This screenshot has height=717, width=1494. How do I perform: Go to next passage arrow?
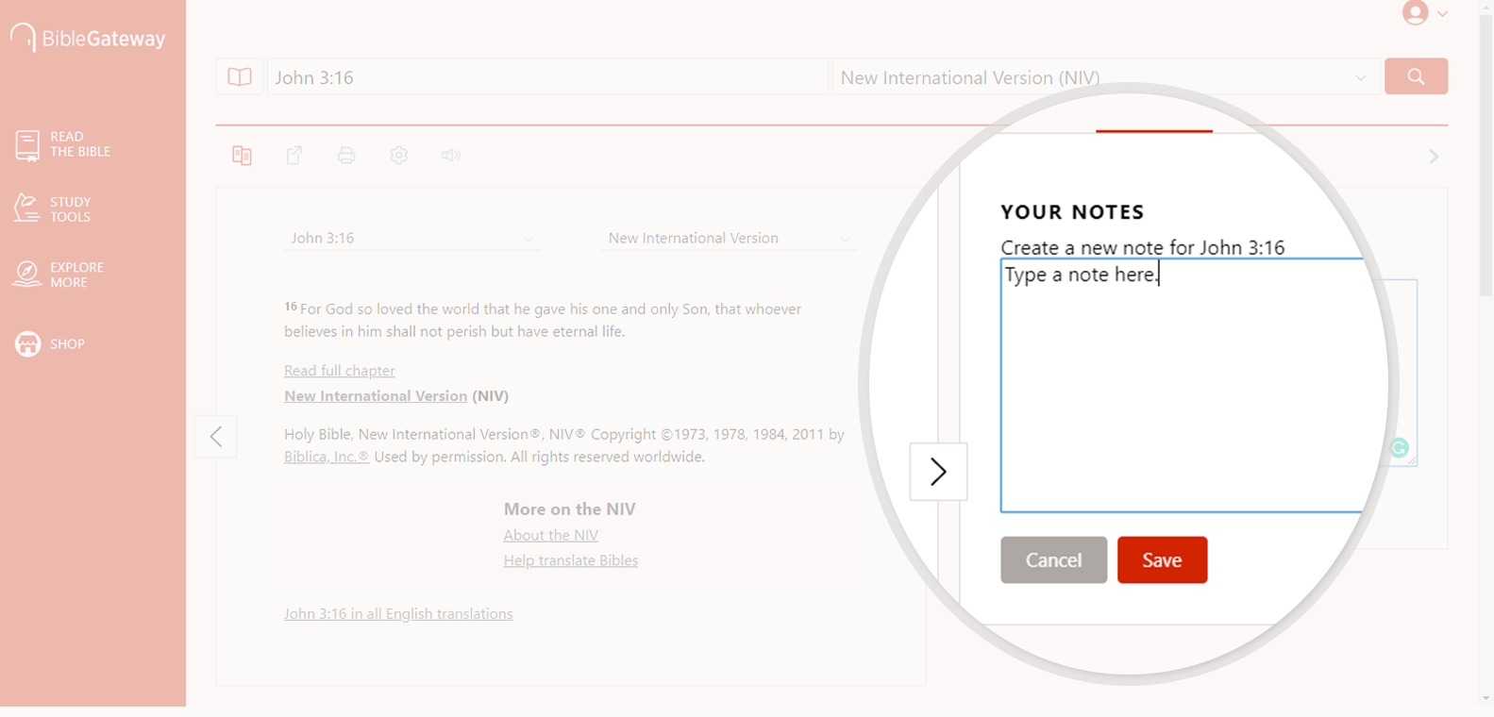[x=938, y=472]
